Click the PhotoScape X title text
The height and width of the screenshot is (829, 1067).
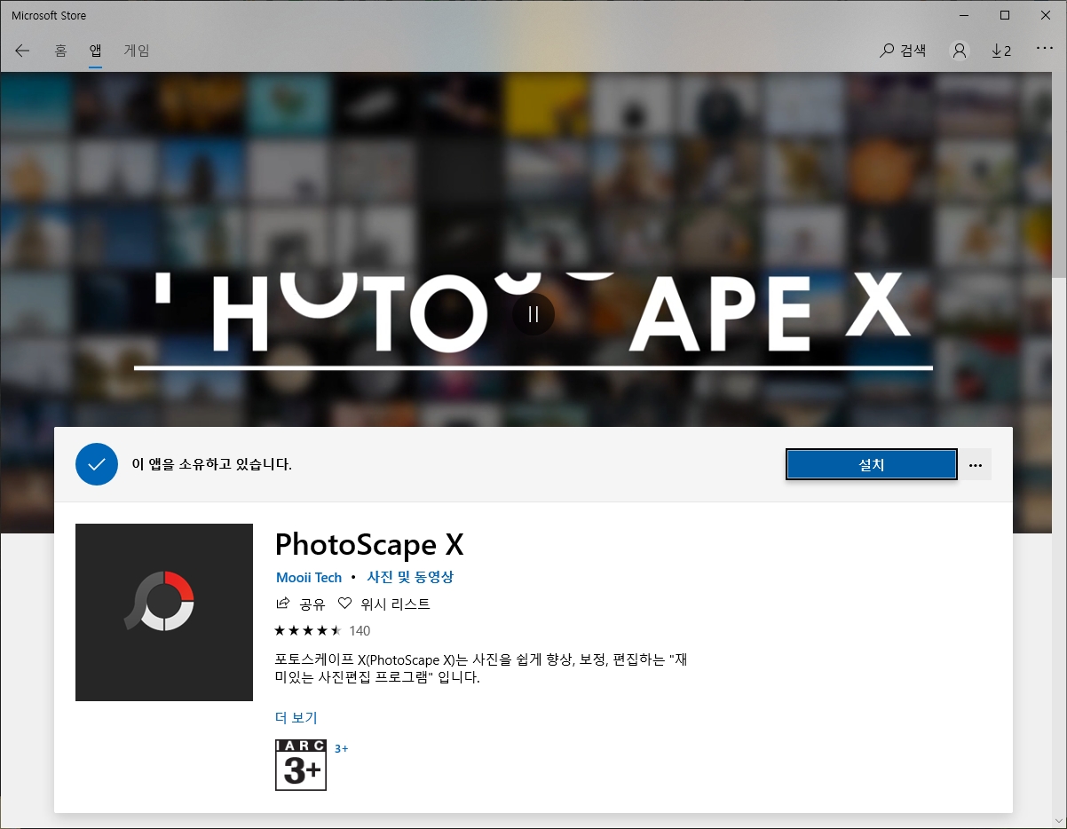point(369,544)
